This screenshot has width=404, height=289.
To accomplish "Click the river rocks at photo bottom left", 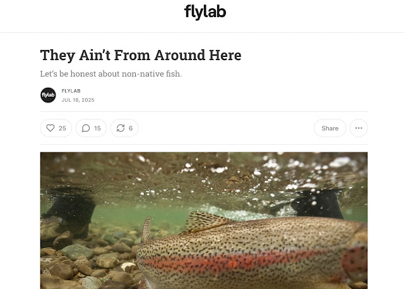I will [88, 266].
